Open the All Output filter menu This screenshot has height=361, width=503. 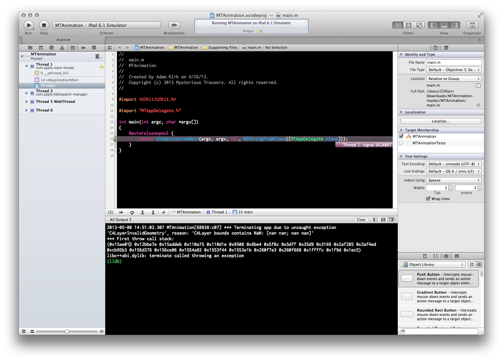[x=121, y=220]
